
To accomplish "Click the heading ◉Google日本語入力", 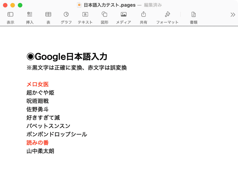I will [67, 57].
